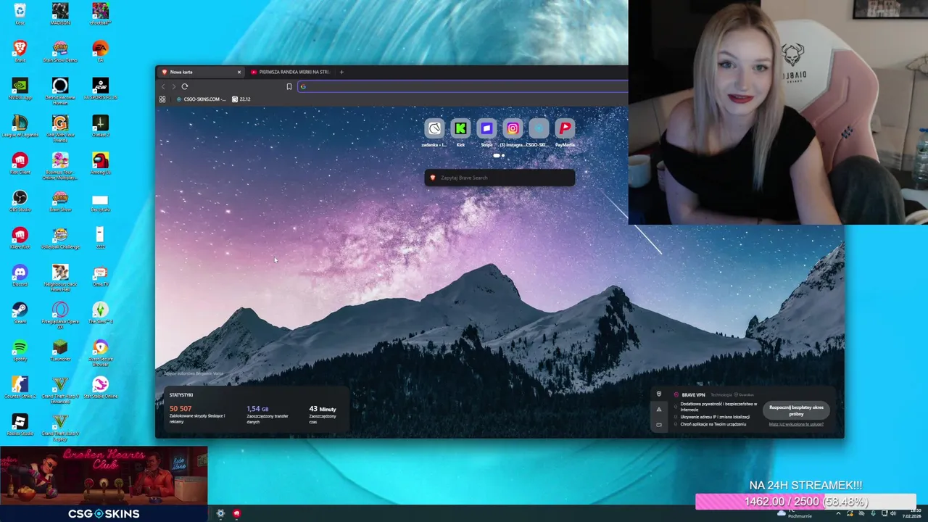Open The Sims 4 desktop icon
This screenshot has height=522, width=928.
(x=101, y=312)
